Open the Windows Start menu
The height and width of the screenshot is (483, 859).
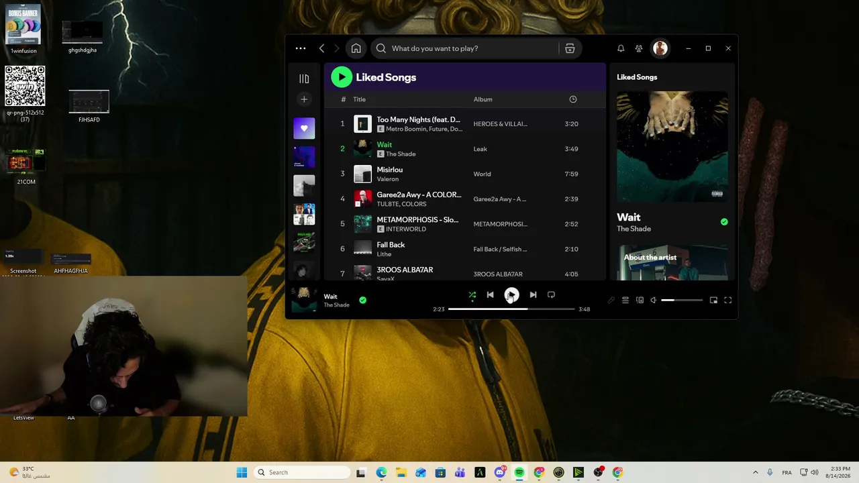coord(242,472)
